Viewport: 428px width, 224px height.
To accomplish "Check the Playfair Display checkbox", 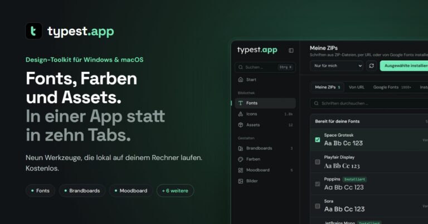I will (x=318, y=162).
